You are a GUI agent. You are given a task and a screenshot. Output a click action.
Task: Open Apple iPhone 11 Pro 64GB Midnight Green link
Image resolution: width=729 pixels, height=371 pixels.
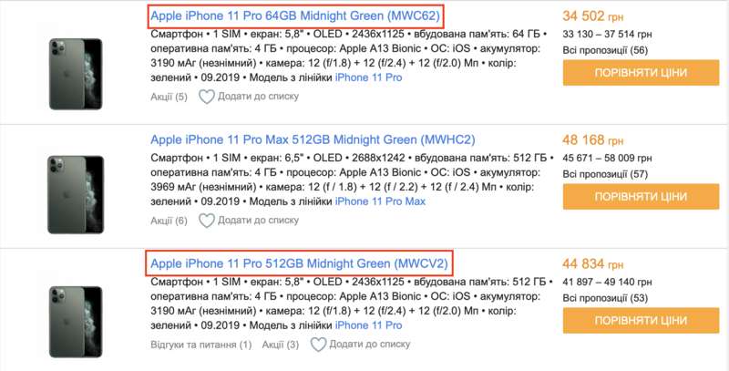tap(295, 15)
